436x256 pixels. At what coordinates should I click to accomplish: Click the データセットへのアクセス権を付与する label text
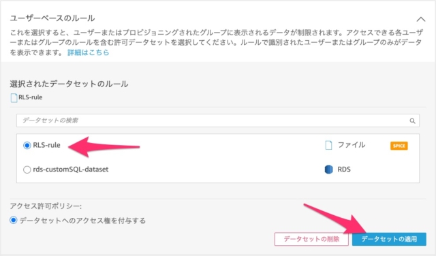[82, 221]
